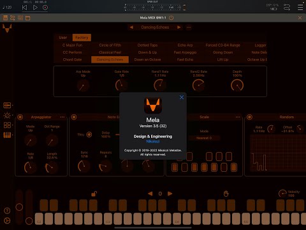Start playback with the play button
Screen dimensions: 306x230
pyautogui.click(x=35, y=8)
